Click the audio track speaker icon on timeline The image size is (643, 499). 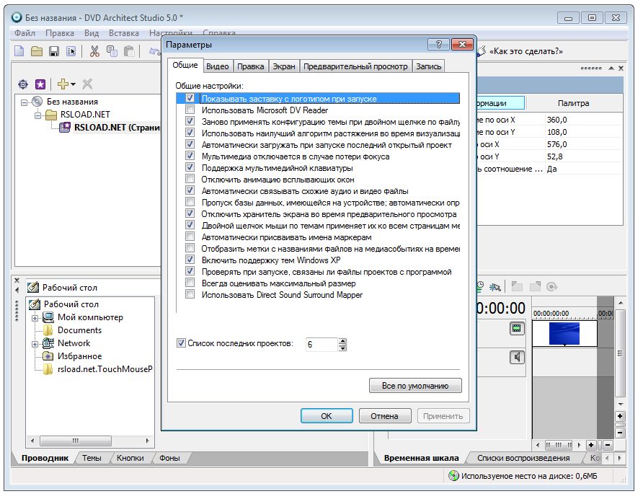pyautogui.click(x=517, y=358)
